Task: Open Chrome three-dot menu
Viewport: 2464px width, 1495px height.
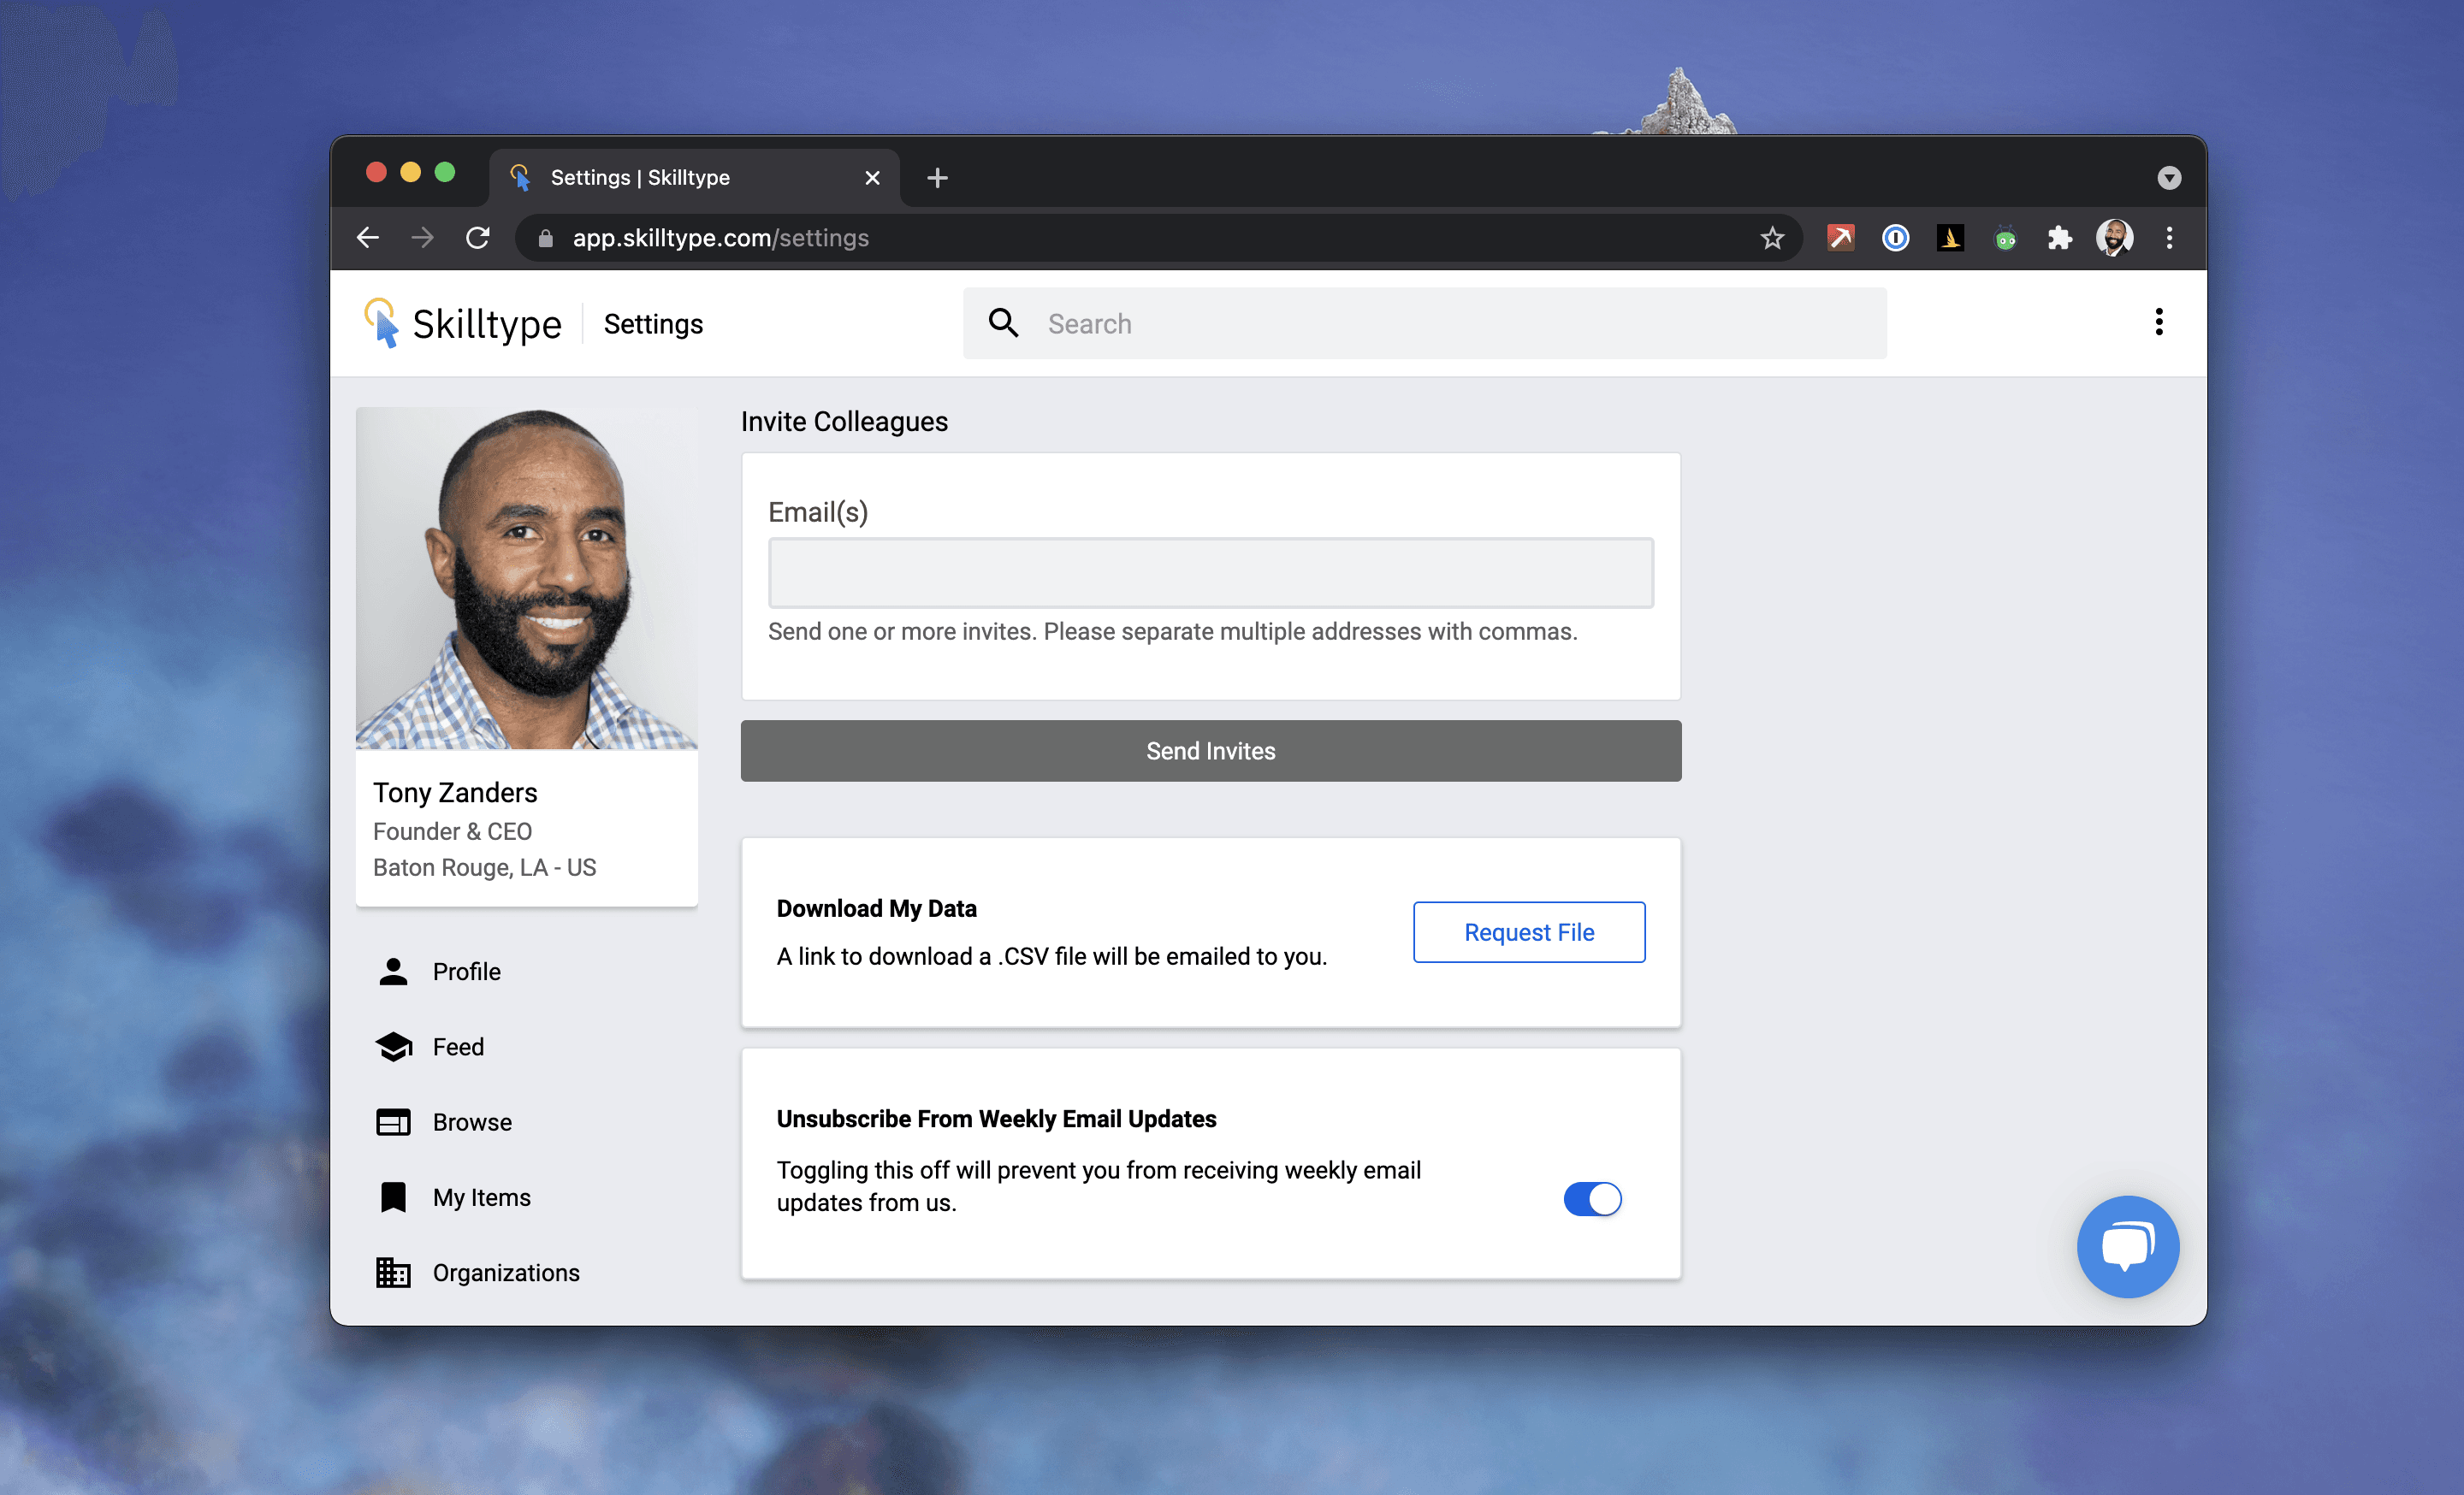Action: pos(2169,238)
